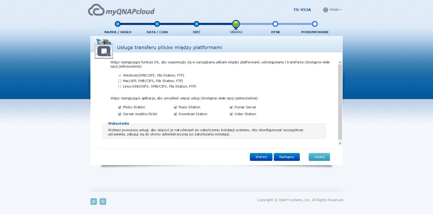
Task: Click the power icon in the footer
Action: [x=94, y=202]
